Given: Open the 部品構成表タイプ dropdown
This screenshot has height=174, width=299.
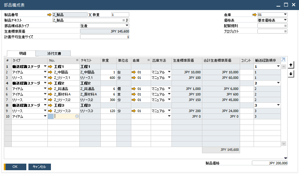Looking at the screenshot, I should [126, 26].
